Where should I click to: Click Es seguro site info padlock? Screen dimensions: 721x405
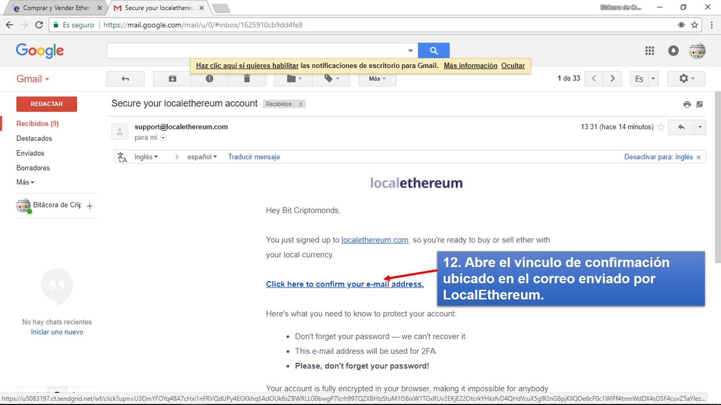point(73,25)
